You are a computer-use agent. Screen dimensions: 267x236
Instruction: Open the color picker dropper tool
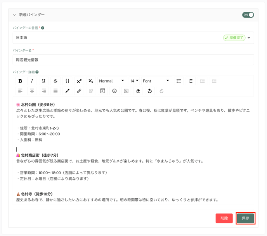pyautogui.click(x=67, y=91)
